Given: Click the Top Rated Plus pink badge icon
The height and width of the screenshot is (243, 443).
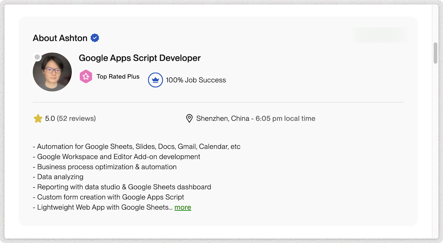Looking at the screenshot, I should tap(86, 76).
